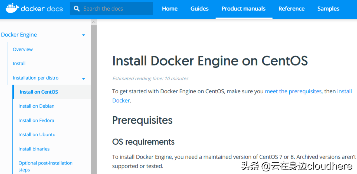Image resolution: width=357 pixels, height=174 pixels.
Task: Go to the Home page
Action: tap(169, 9)
